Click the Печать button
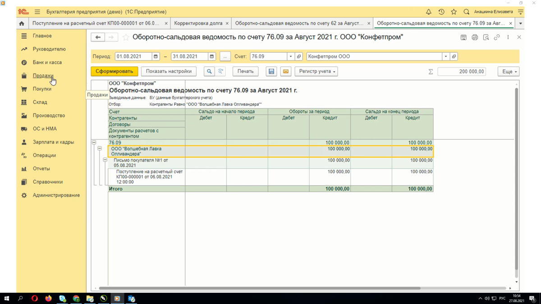The width and height of the screenshot is (541, 304). [x=246, y=71]
